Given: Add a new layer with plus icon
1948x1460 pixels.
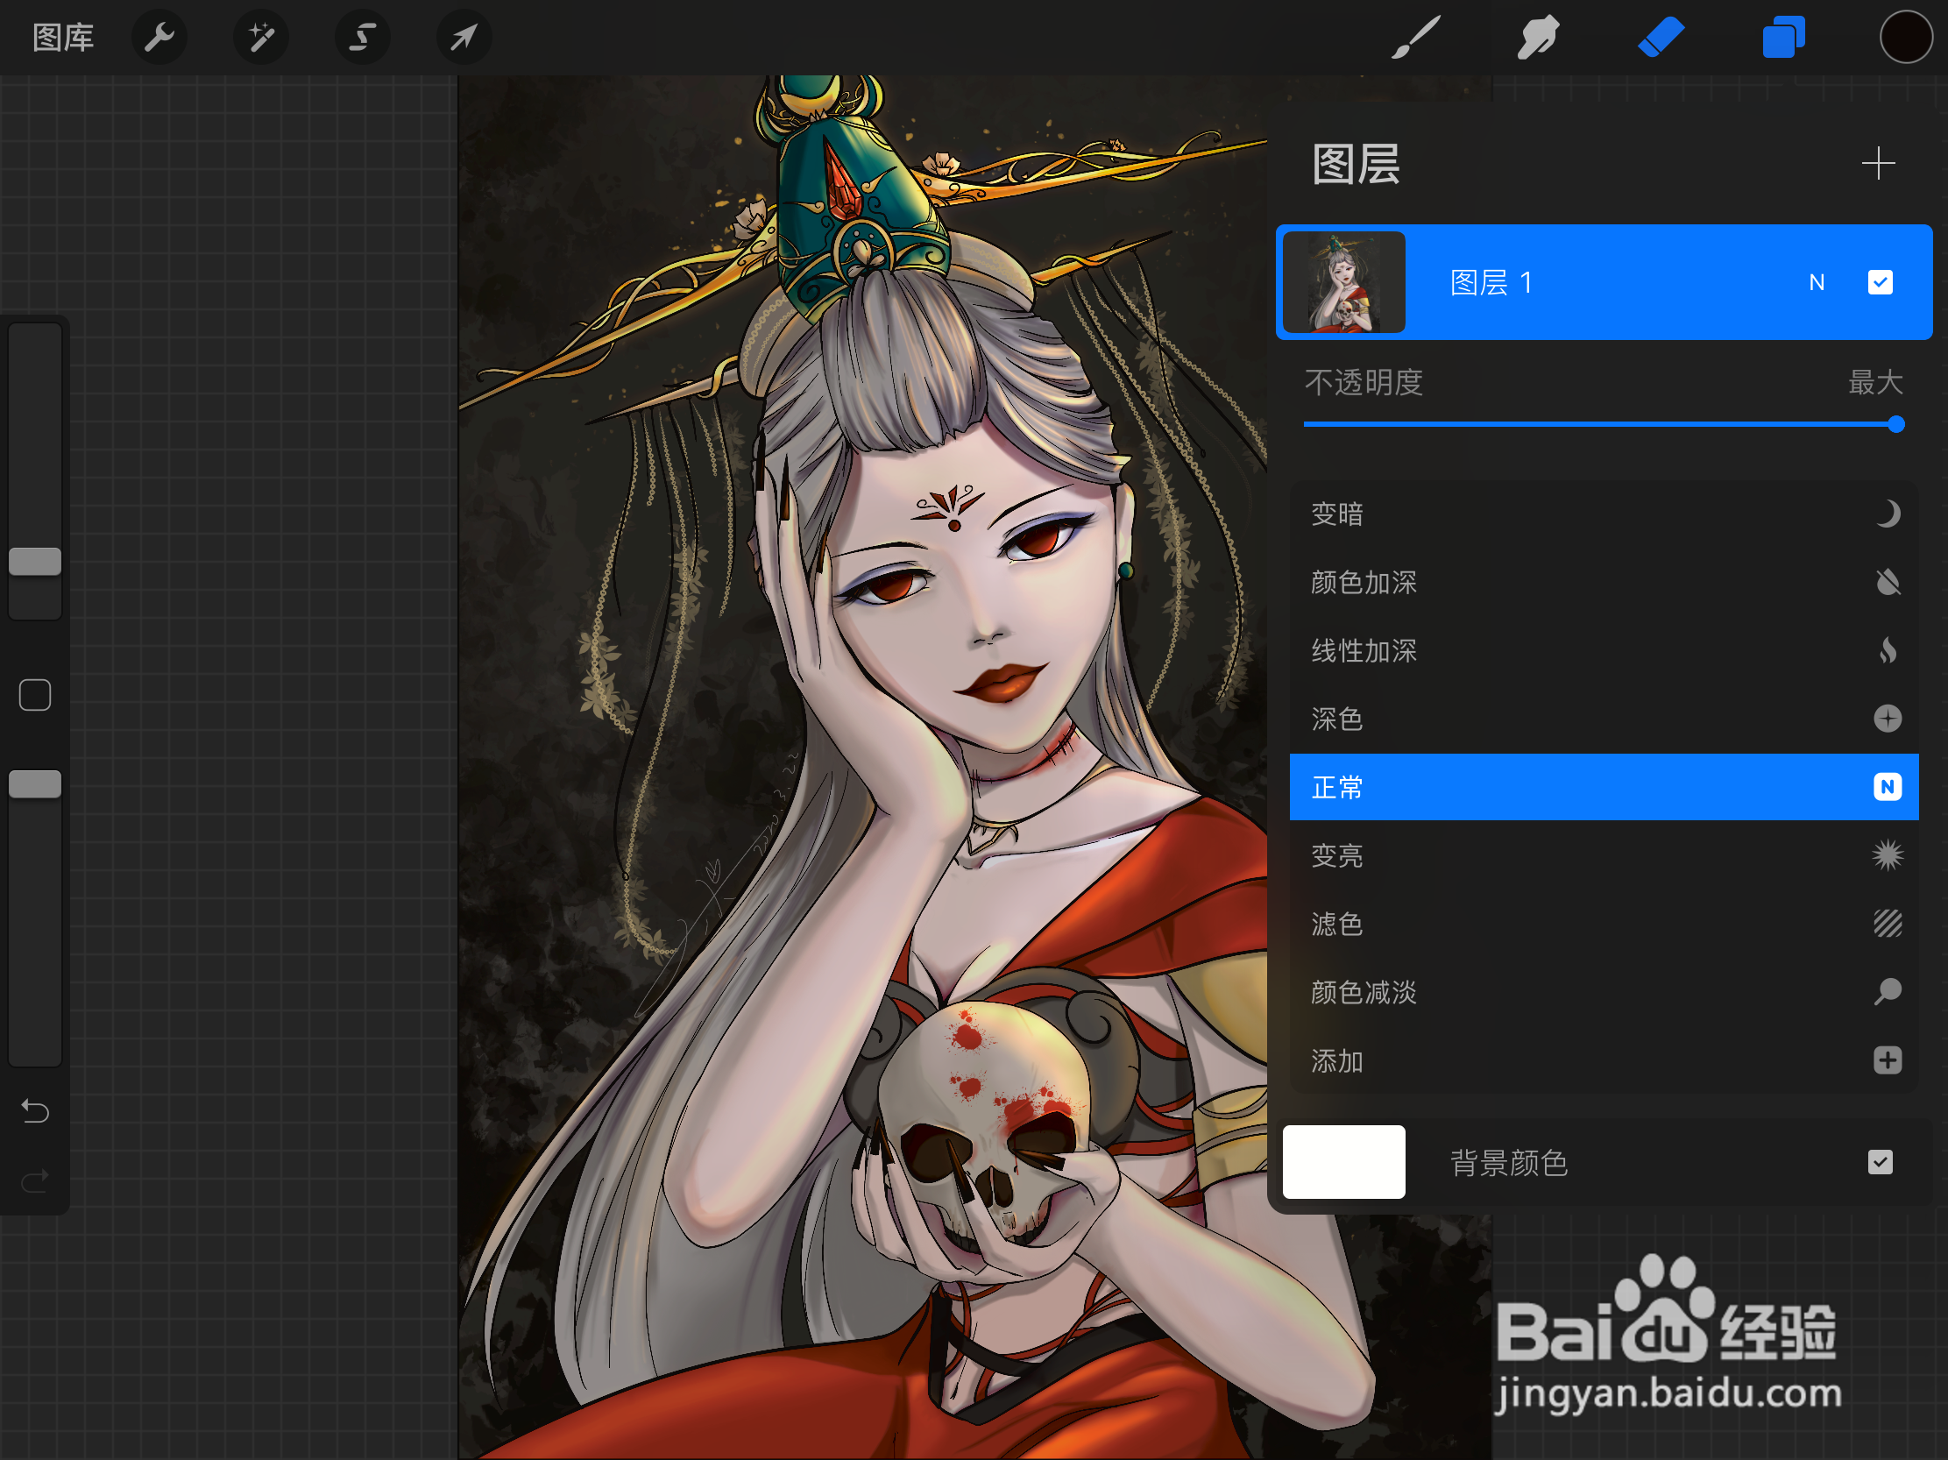Looking at the screenshot, I should (1878, 164).
